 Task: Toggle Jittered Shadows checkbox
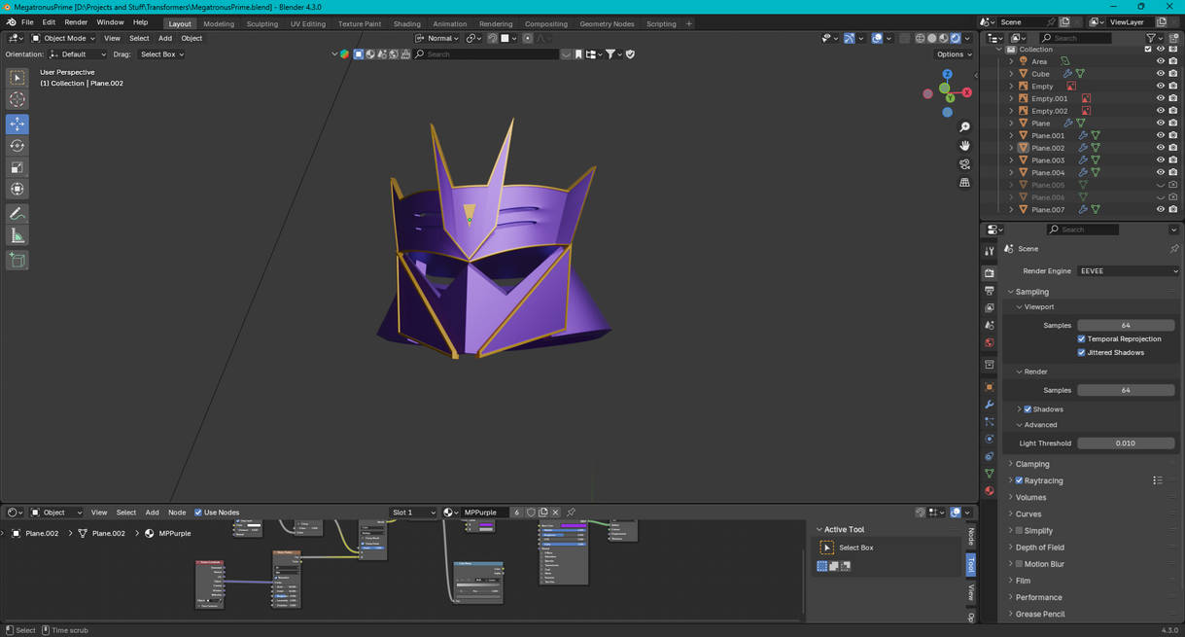tap(1081, 353)
